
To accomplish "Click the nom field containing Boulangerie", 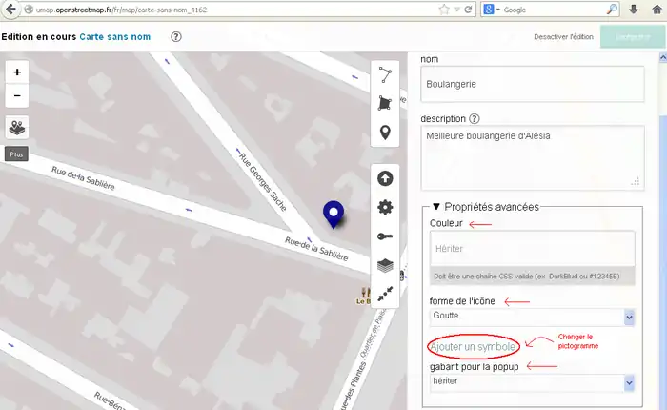I will 530,84.
